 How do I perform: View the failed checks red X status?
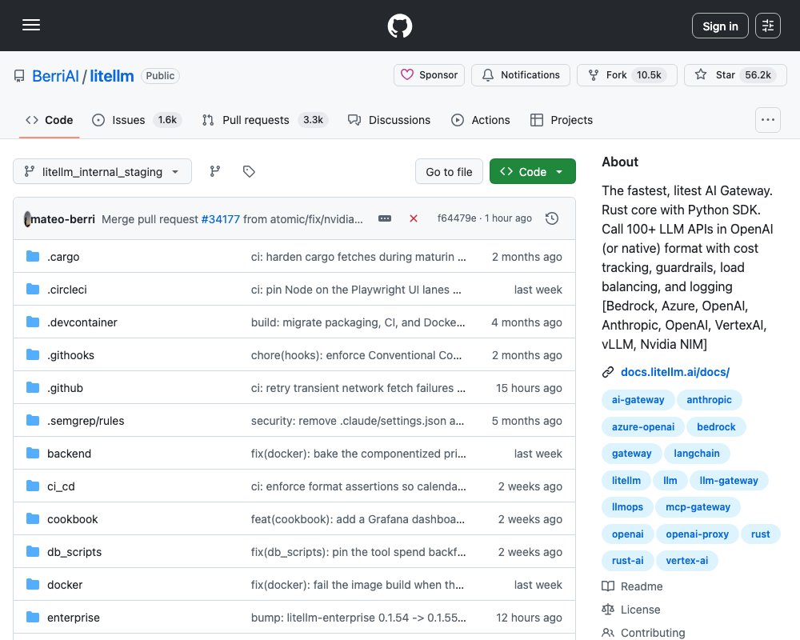tap(414, 218)
